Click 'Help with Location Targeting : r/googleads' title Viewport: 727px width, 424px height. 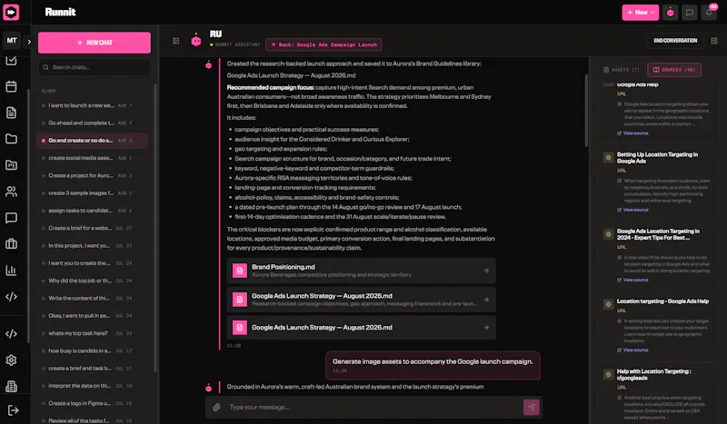tap(653, 375)
